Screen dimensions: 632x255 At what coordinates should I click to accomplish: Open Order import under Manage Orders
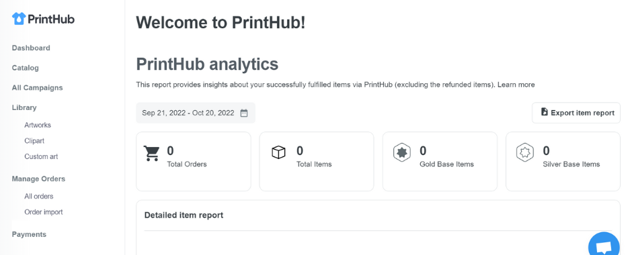44,212
